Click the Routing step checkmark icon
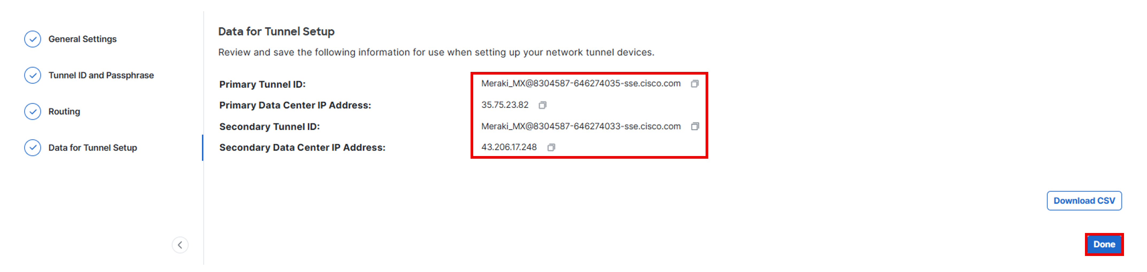Image resolution: width=1147 pixels, height=272 pixels. click(x=33, y=111)
